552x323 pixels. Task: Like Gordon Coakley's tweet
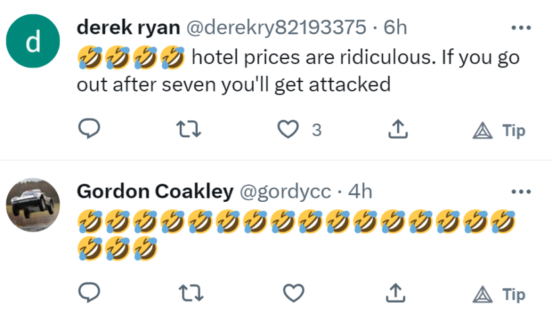tap(291, 293)
